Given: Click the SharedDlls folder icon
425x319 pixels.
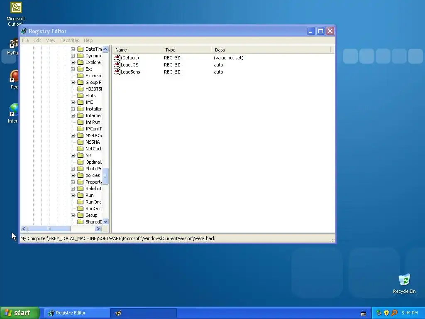Looking at the screenshot, I should coord(80,222).
